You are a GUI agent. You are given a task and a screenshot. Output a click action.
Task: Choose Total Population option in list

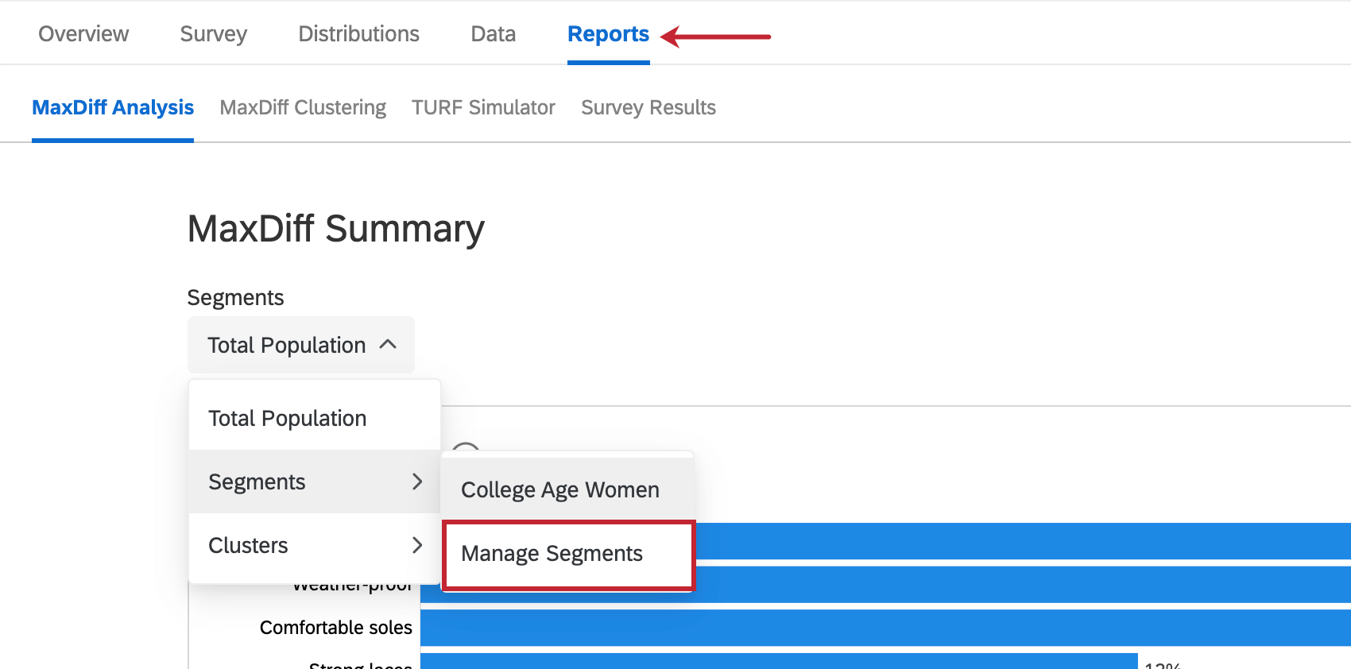287,418
